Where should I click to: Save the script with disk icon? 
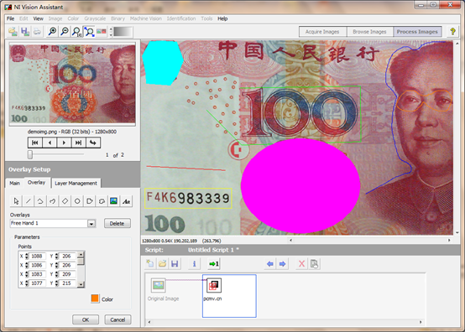(x=175, y=263)
